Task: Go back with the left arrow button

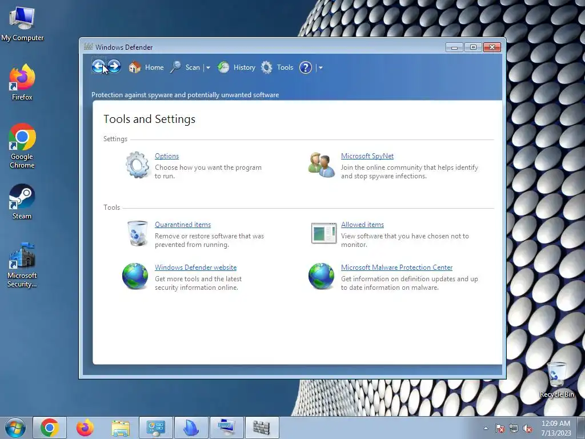Action: pyautogui.click(x=98, y=66)
